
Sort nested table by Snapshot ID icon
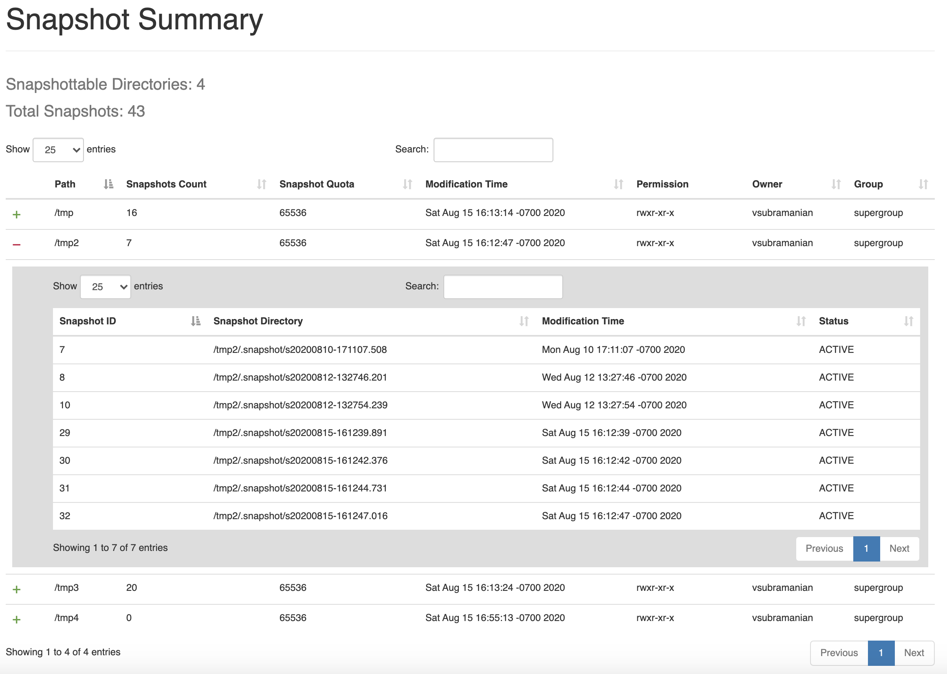(x=196, y=321)
